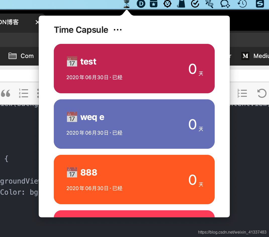269x237 pixels.
Task: Click the calendar icon beside "test"
Action: [72, 62]
